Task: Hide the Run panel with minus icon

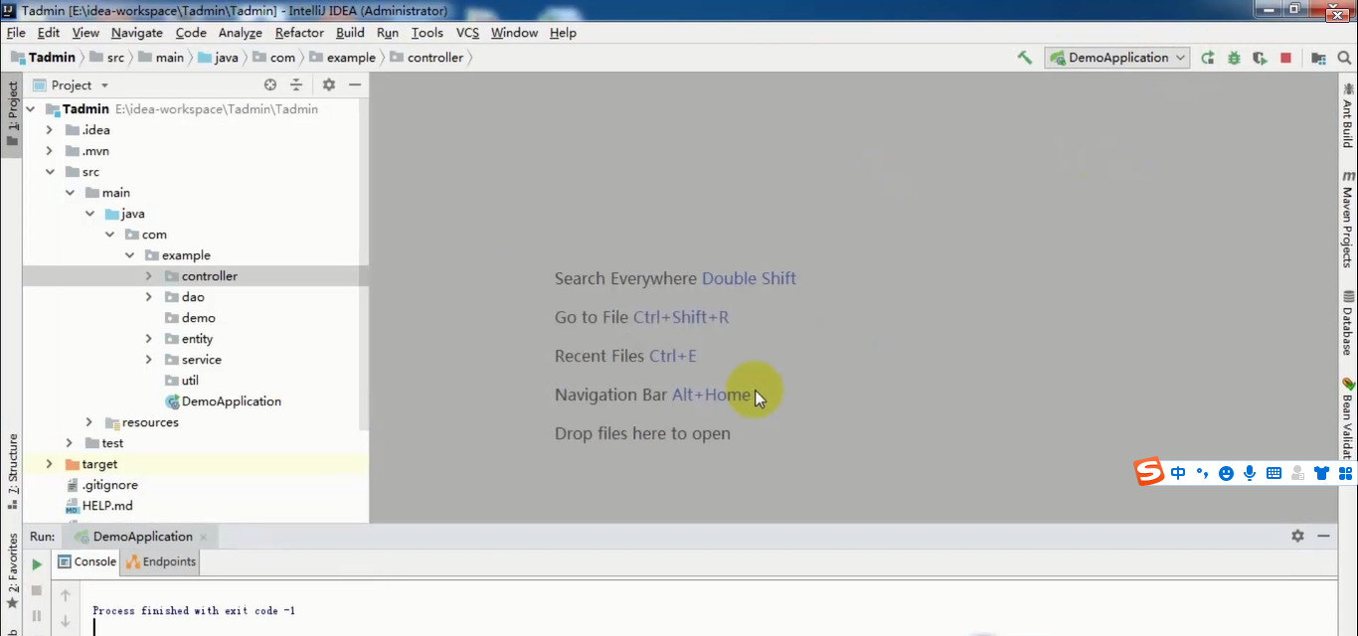Action: (x=1323, y=536)
